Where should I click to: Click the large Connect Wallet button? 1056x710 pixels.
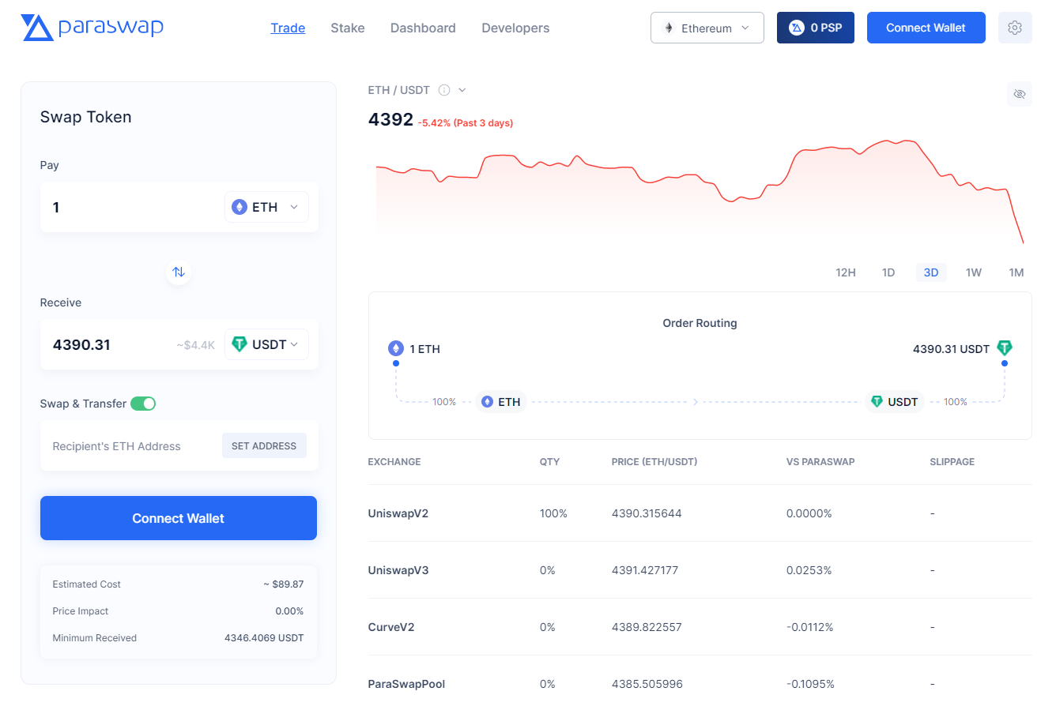179,518
